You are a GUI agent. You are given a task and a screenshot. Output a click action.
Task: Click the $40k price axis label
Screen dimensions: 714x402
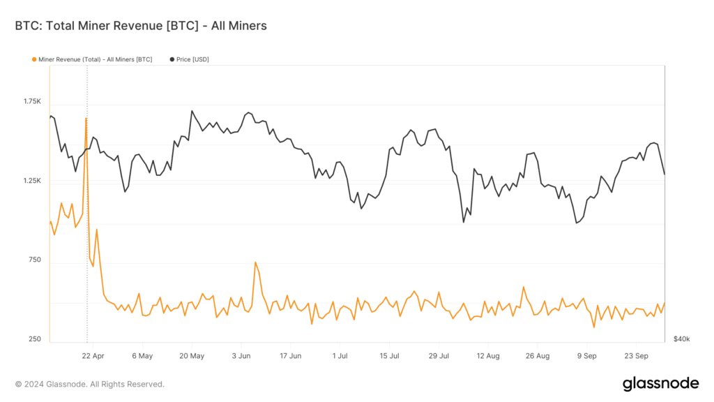pos(681,339)
